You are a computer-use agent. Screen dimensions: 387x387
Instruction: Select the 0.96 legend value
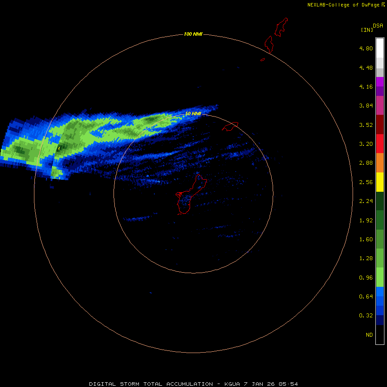tap(366, 278)
